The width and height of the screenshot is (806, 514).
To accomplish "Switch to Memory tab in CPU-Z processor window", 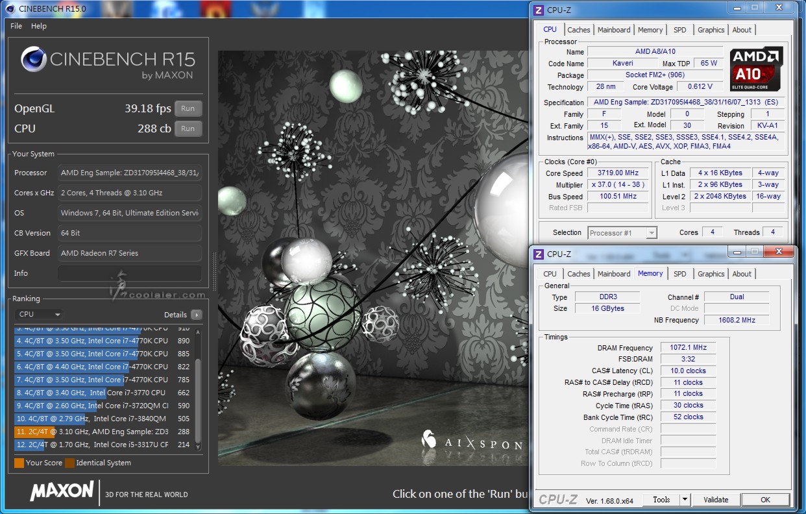I will [x=650, y=30].
